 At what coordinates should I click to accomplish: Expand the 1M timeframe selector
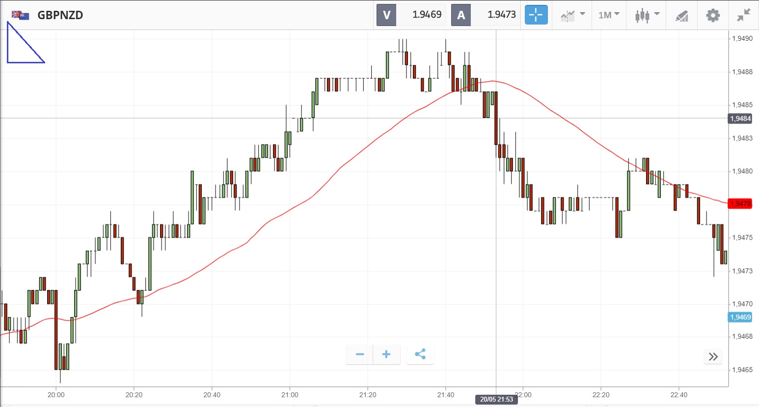[x=609, y=15]
